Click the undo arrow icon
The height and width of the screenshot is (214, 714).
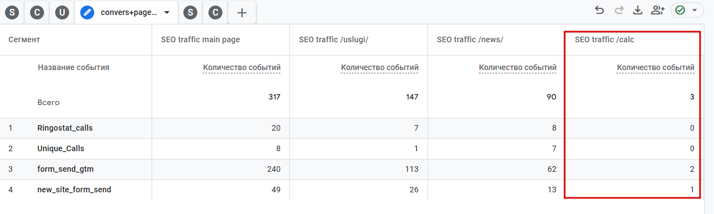[x=600, y=10]
